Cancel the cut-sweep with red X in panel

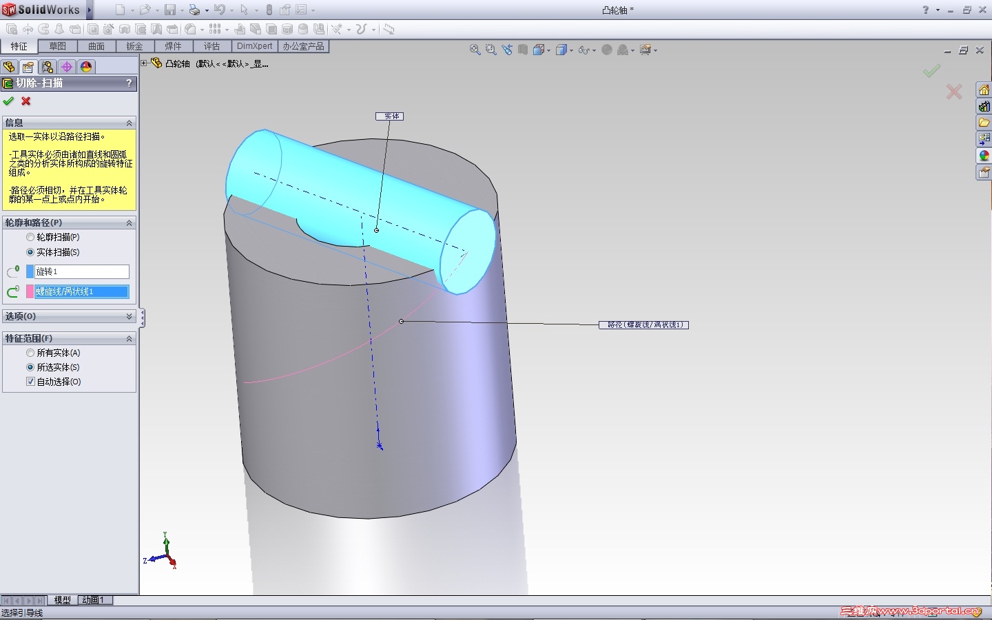point(26,101)
